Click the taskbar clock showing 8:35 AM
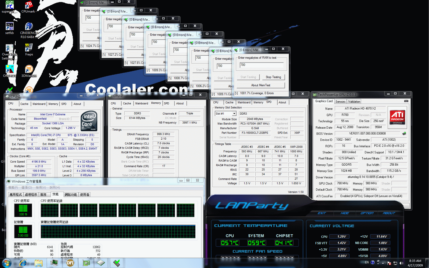Image resolution: width=429 pixels, height=268 pixels. tap(415, 263)
